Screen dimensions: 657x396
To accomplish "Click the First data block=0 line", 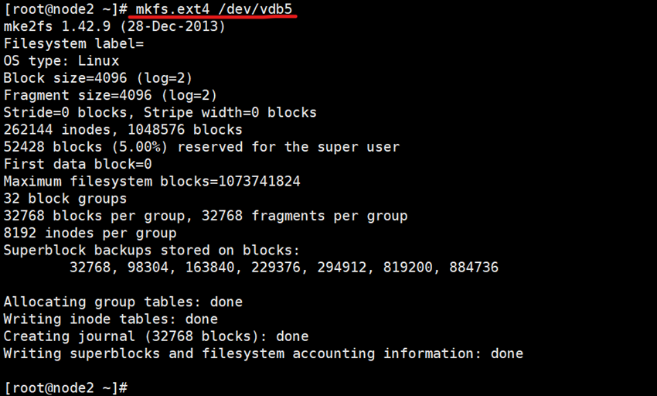I will (77, 164).
